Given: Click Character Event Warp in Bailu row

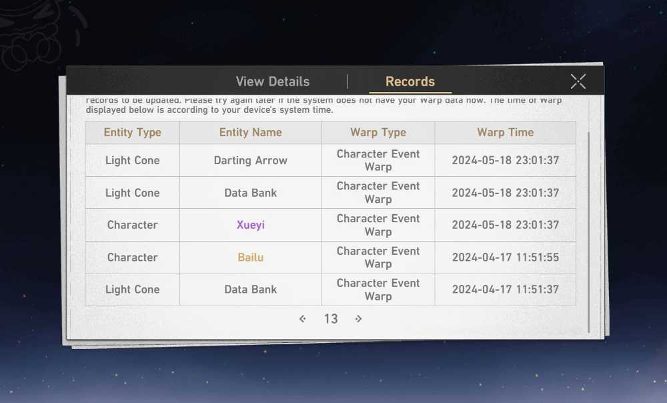Looking at the screenshot, I should 378,257.
